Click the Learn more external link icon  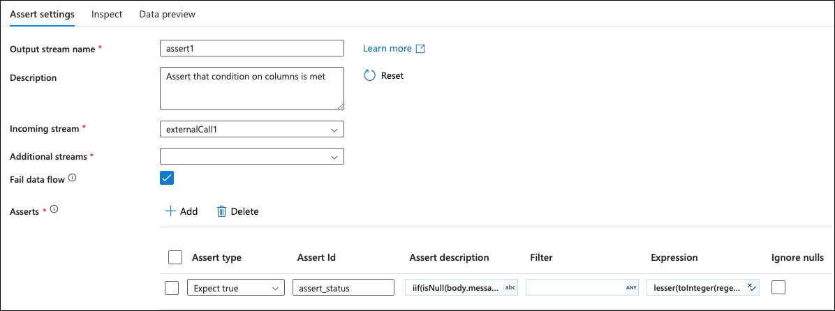[420, 49]
